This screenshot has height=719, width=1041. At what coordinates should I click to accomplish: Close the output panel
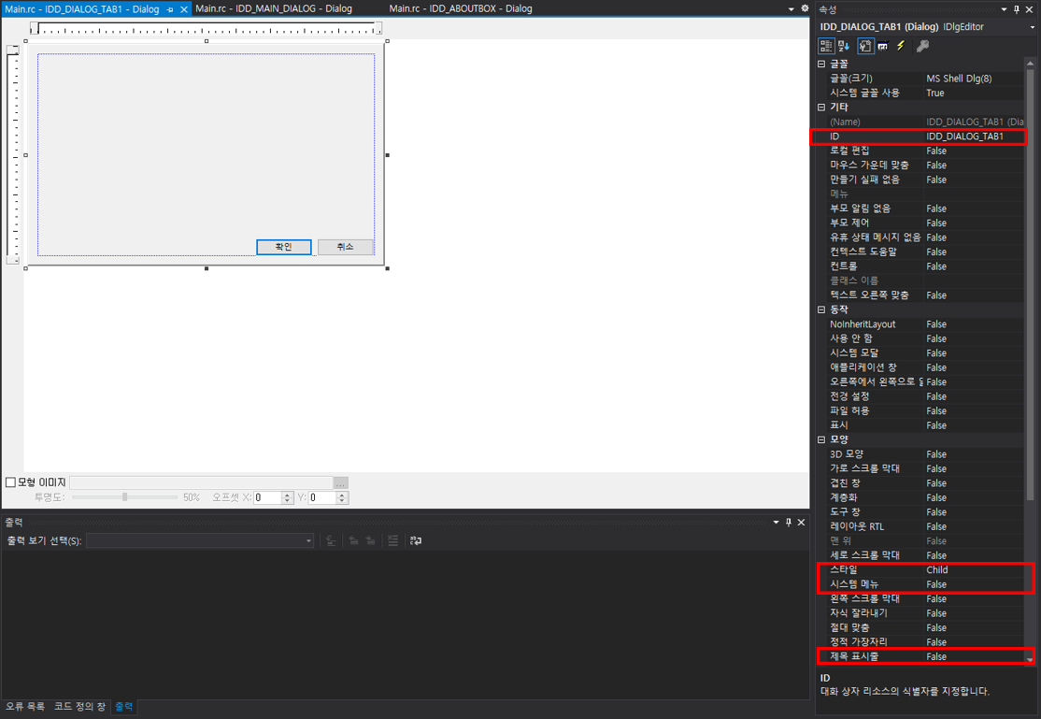802,523
